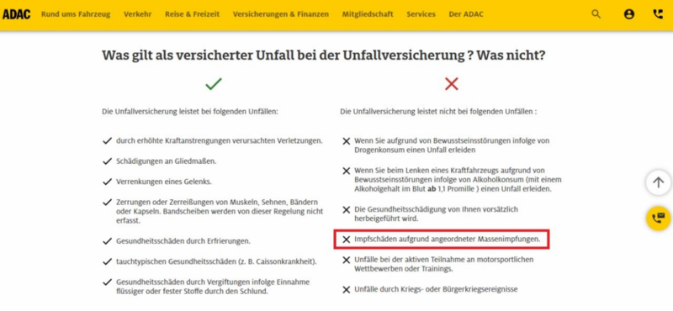Image resolution: width=673 pixels, height=311 pixels.
Task: Click the large red cross icon
Action: pos(452,84)
